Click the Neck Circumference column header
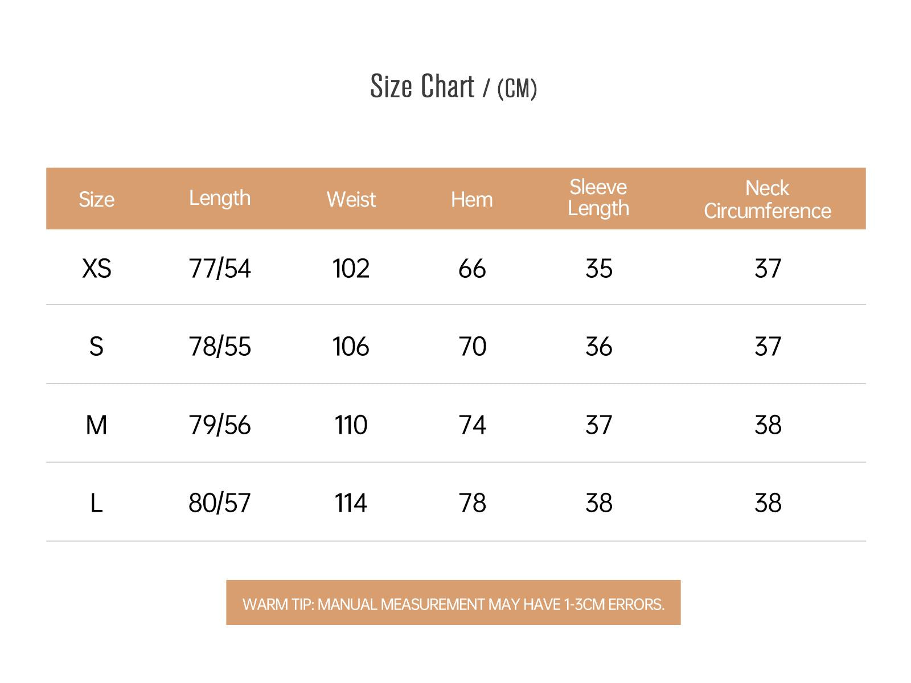Image resolution: width=911 pixels, height=683 pixels. click(x=767, y=199)
